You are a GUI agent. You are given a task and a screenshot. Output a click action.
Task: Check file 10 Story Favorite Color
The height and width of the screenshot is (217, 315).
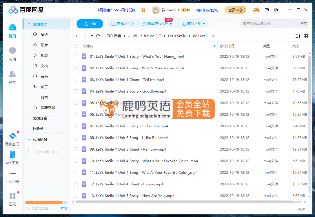(x=76, y=161)
